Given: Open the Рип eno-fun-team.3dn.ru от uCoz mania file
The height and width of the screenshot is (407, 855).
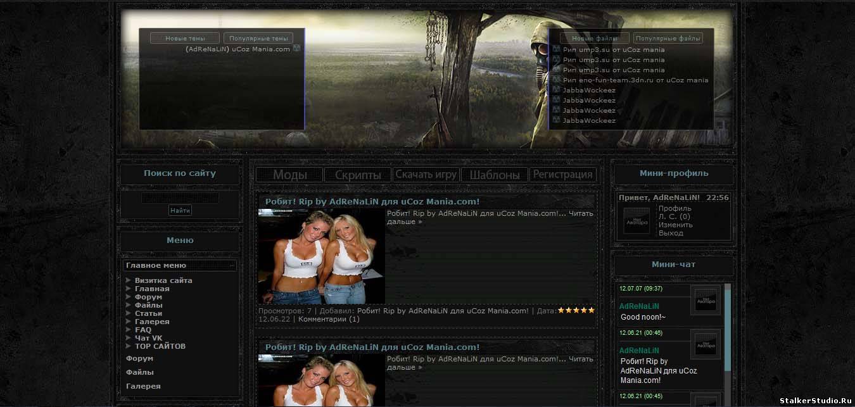Looking at the screenshot, I should tap(636, 80).
